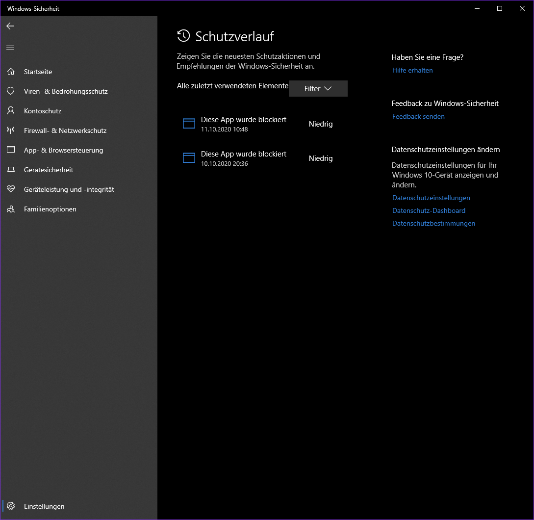Open Einstellungen at sidebar bottom

[x=78, y=506]
